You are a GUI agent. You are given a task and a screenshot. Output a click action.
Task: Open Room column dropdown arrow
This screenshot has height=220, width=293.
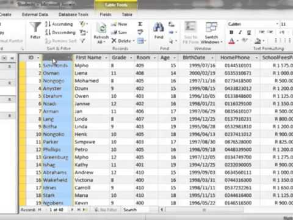click(154, 58)
